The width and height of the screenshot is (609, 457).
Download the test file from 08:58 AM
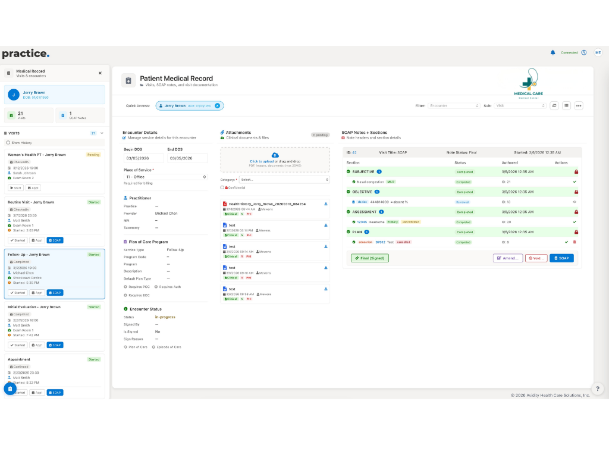326,289
